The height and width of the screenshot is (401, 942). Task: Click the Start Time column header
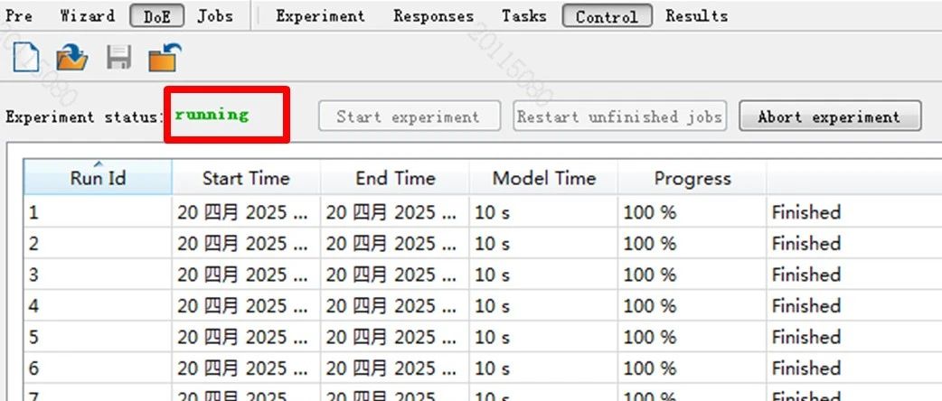pos(246,177)
